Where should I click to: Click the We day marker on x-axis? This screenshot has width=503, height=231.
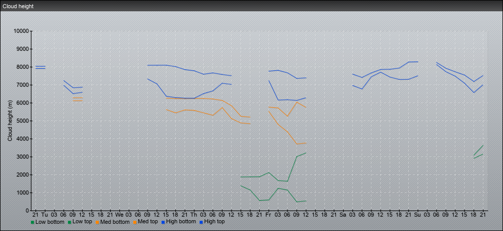point(119,214)
